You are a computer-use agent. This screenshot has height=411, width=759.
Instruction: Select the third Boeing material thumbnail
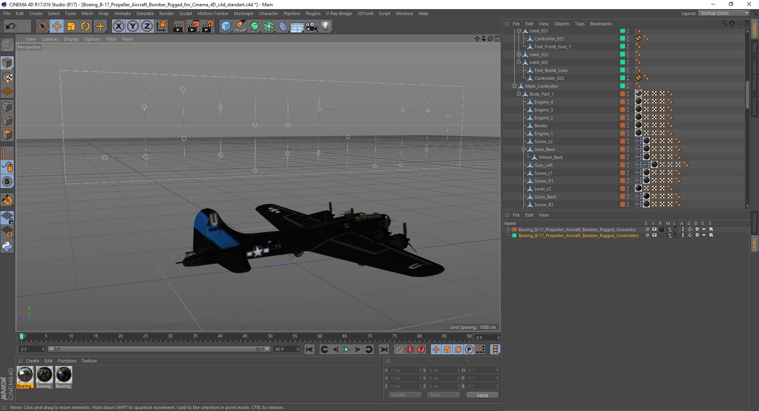63,375
